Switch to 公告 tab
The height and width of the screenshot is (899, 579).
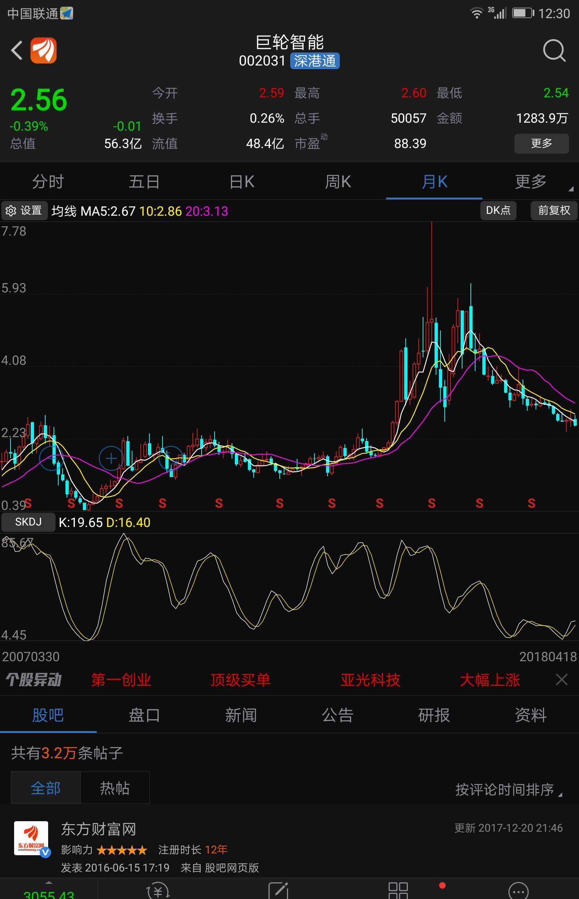(338, 715)
